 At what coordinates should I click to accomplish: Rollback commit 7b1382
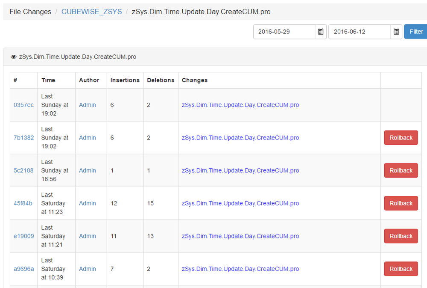(401, 138)
